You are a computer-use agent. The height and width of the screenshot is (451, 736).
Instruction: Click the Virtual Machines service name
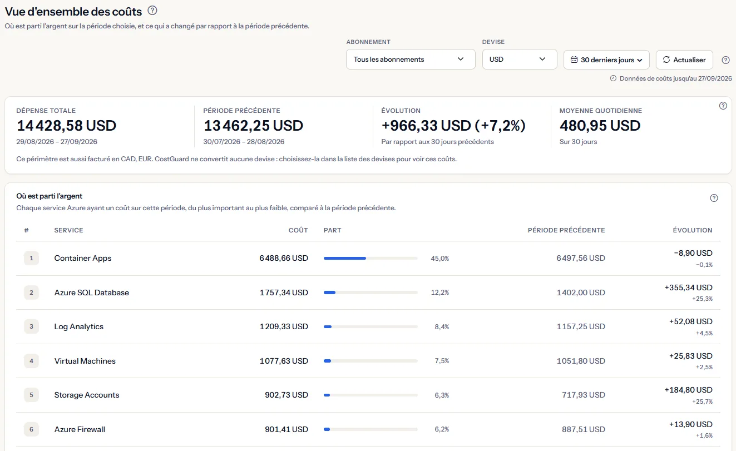click(85, 361)
